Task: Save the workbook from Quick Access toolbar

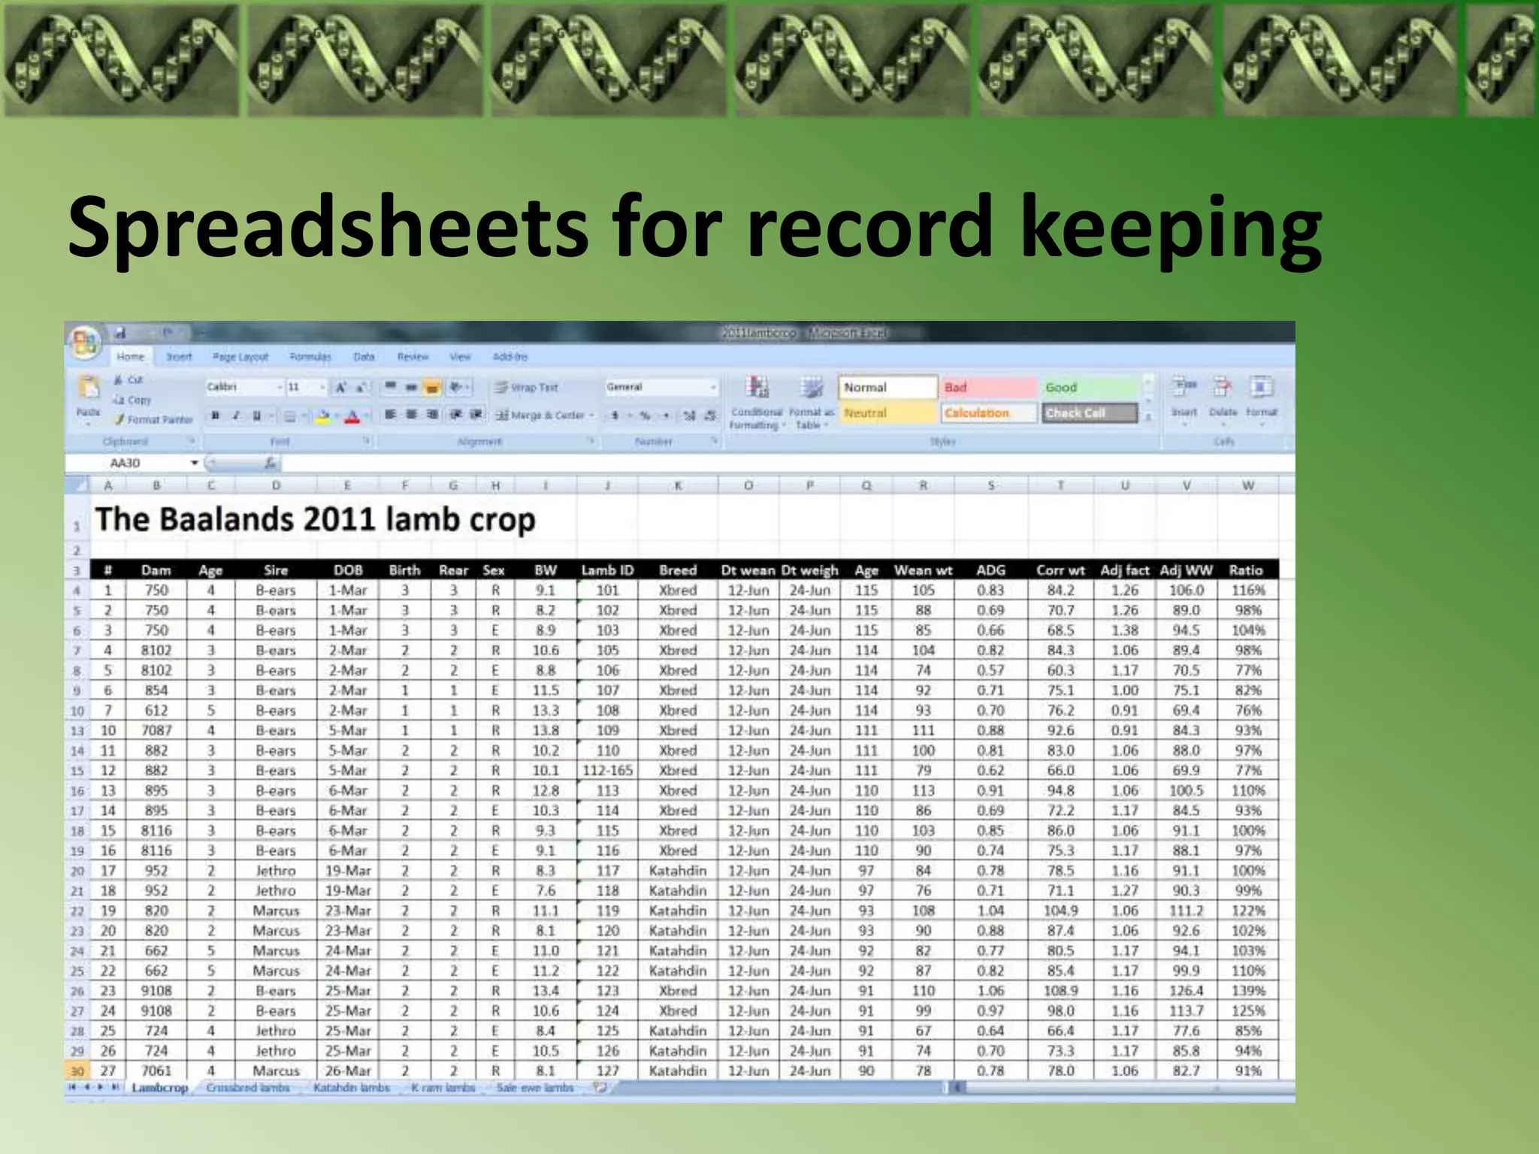Action: tap(120, 333)
